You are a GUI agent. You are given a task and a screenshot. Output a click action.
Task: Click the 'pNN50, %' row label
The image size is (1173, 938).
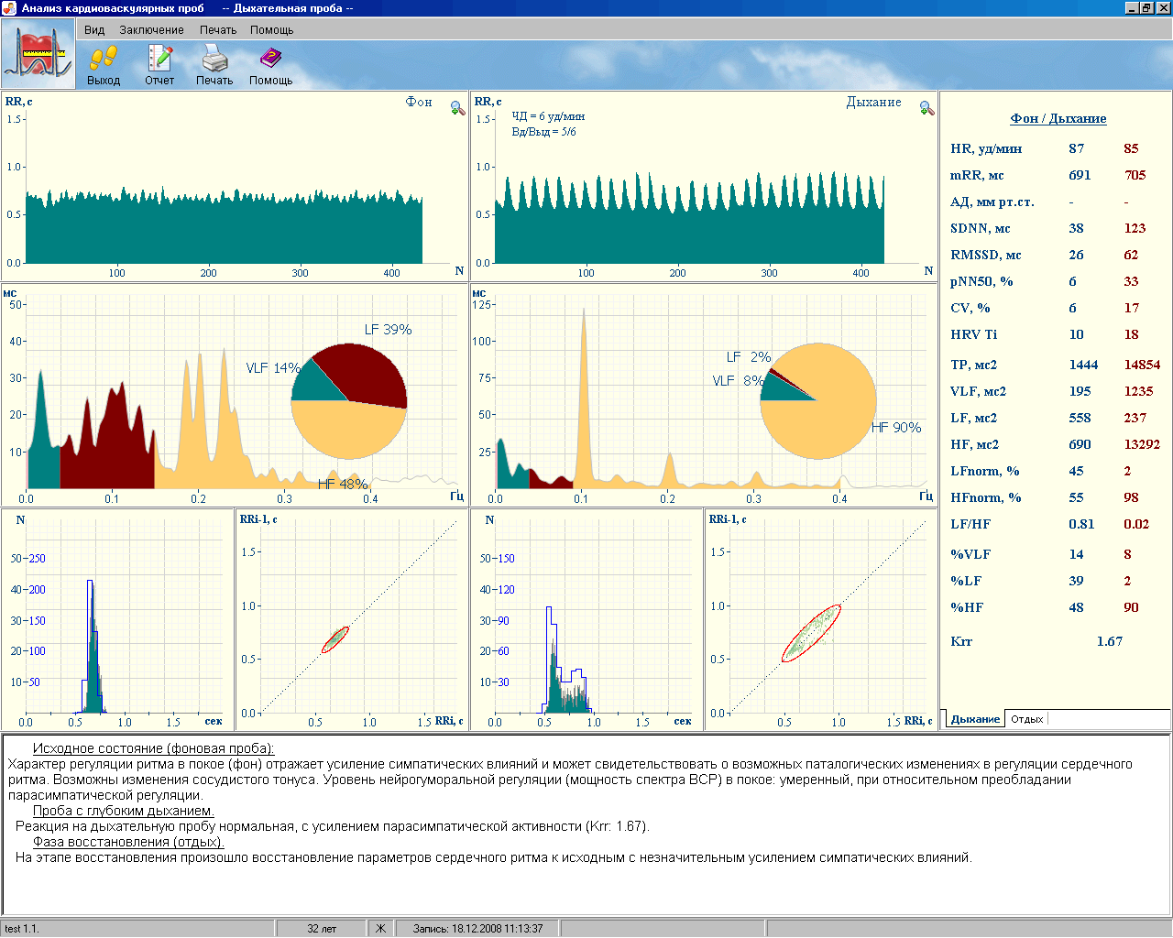click(981, 281)
